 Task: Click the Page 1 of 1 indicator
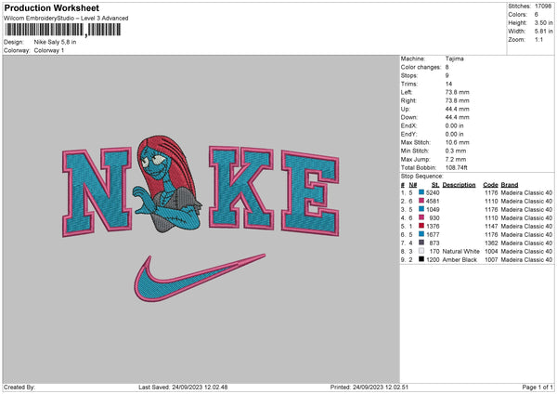coord(538,387)
